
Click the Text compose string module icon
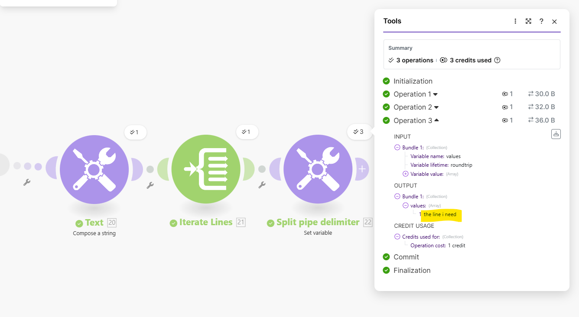point(94,169)
